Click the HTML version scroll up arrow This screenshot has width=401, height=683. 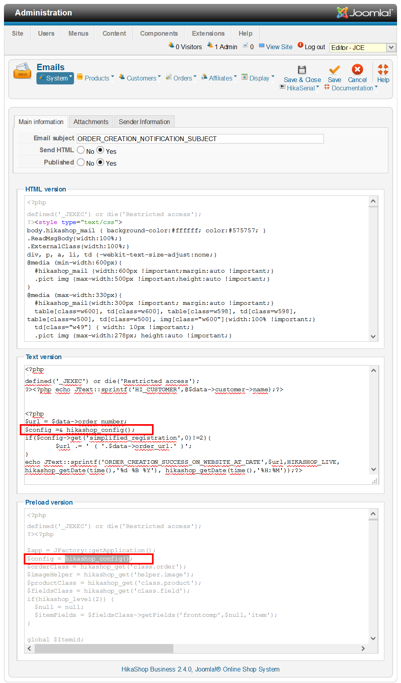[x=373, y=201]
